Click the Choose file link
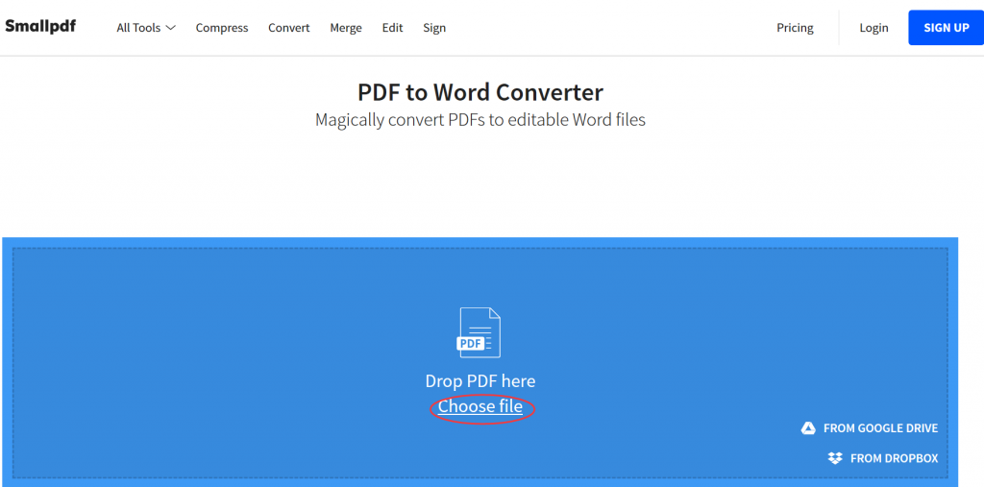Image resolution: width=984 pixels, height=487 pixels. 480,406
